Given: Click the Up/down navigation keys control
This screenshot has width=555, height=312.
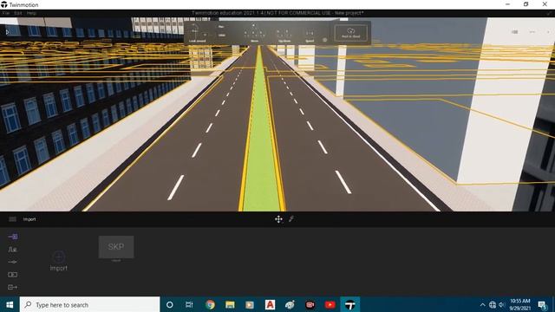Looking at the screenshot, I should tap(284, 36).
